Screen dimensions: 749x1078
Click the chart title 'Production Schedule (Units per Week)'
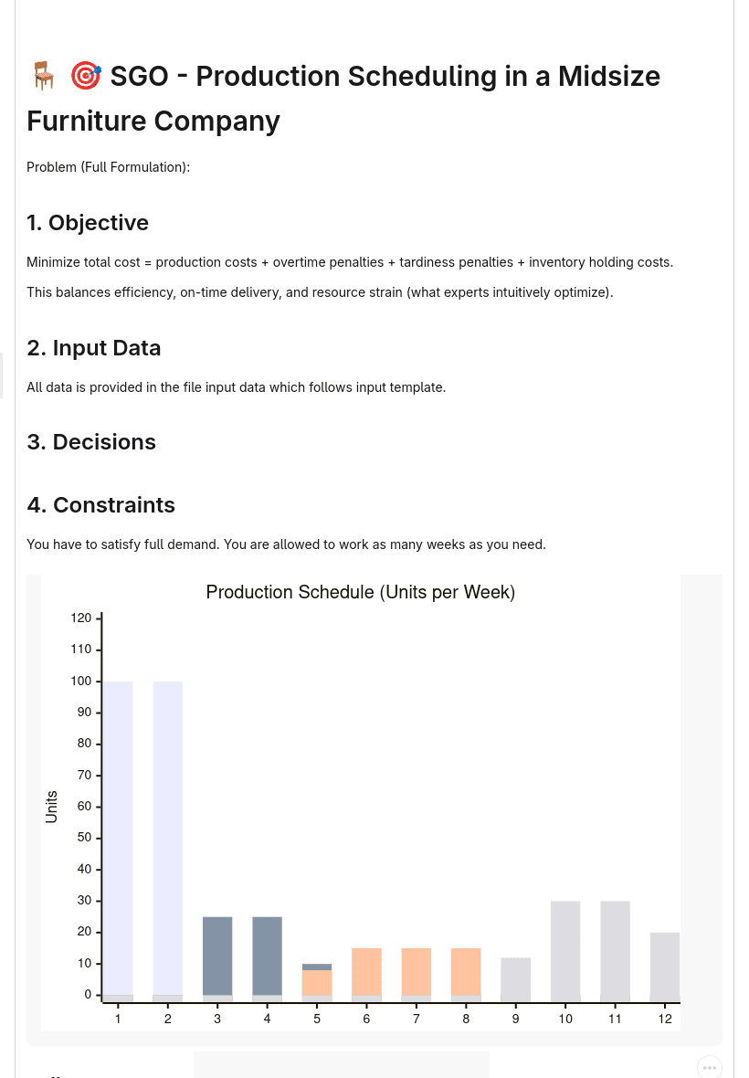click(361, 592)
